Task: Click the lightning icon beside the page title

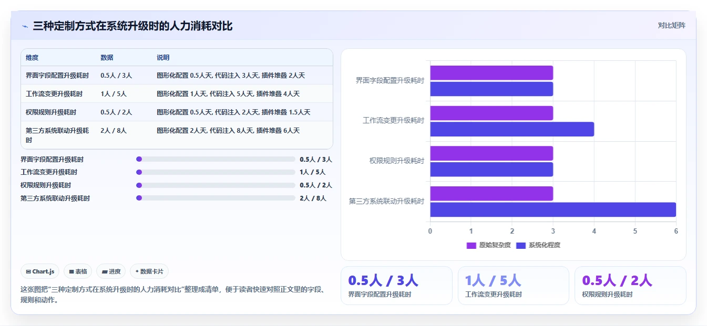Action: (x=25, y=26)
